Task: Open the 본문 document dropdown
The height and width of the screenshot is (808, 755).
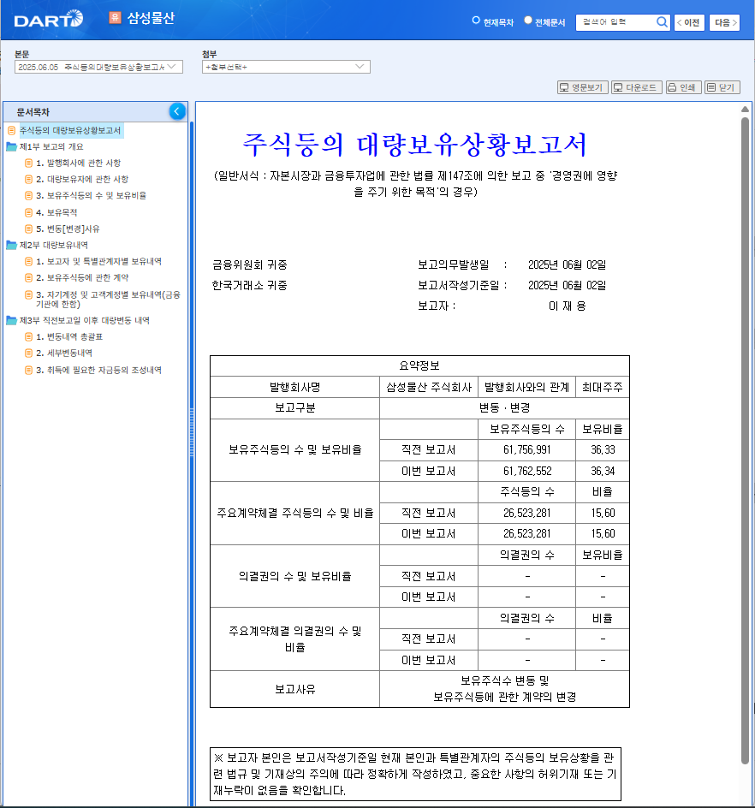Action: click(98, 67)
